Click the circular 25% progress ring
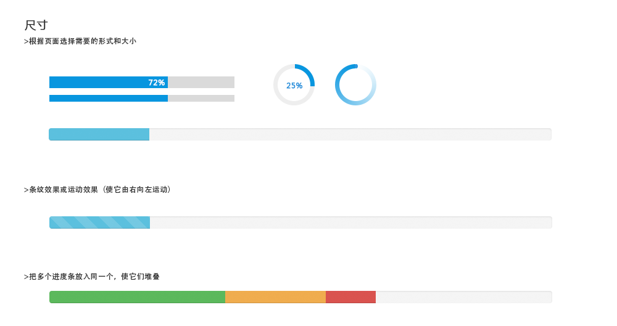Screen dimensions: 617x326 [x=294, y=84]
